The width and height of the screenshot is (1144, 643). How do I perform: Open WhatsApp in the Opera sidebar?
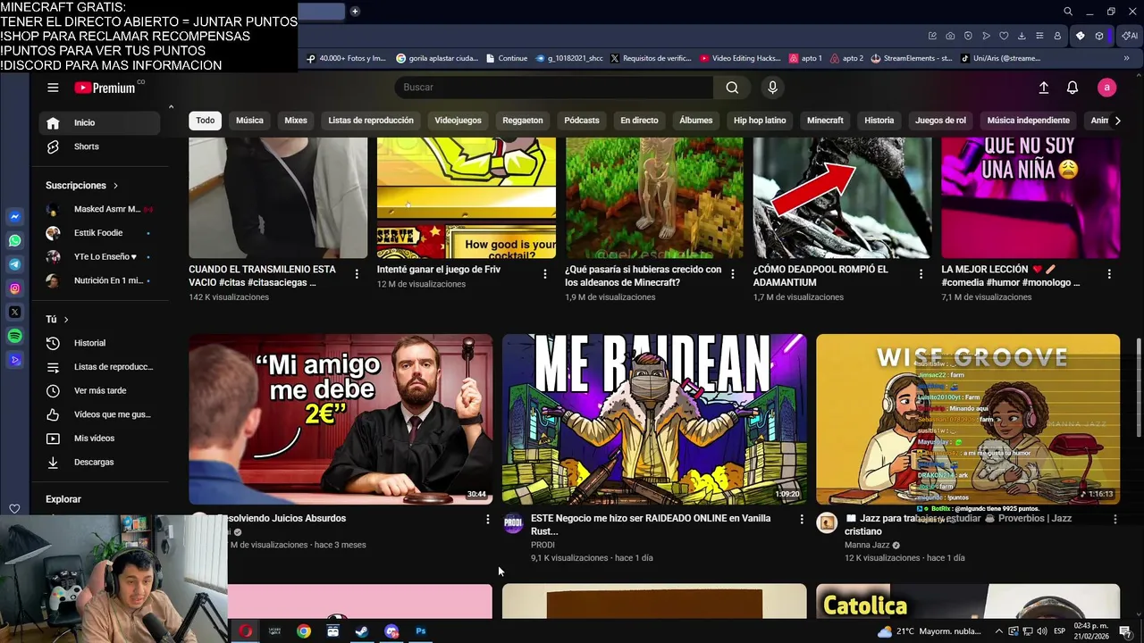click(x=14, y=241)
